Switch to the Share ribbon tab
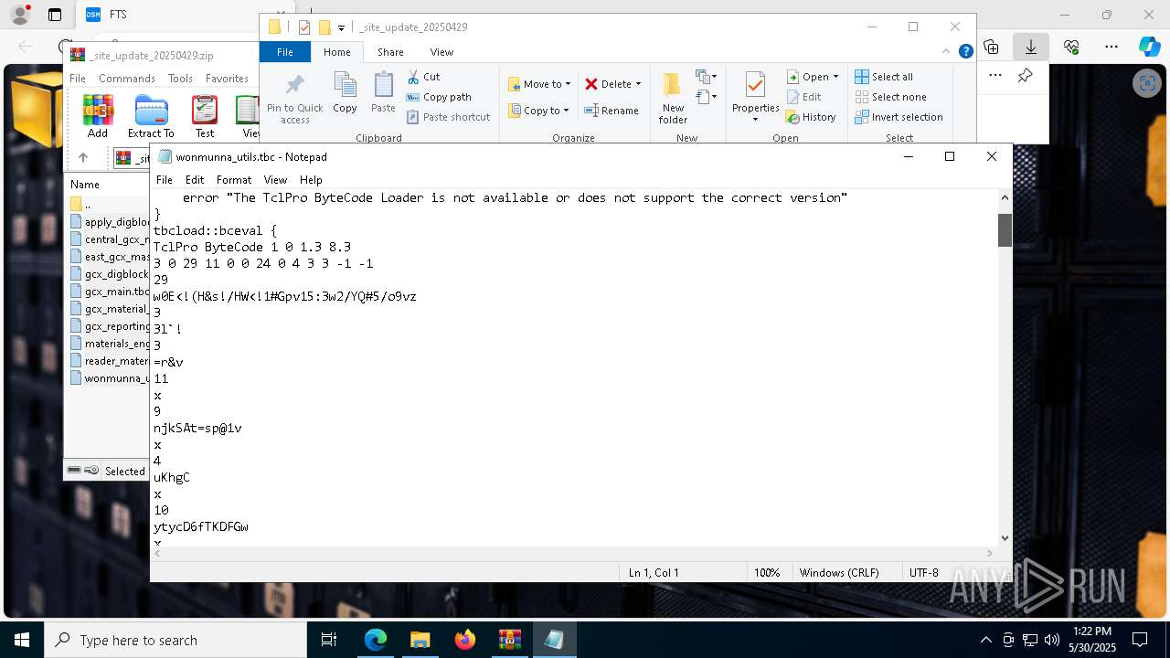This screenshot has width=1170, height=658. [390, 52]
